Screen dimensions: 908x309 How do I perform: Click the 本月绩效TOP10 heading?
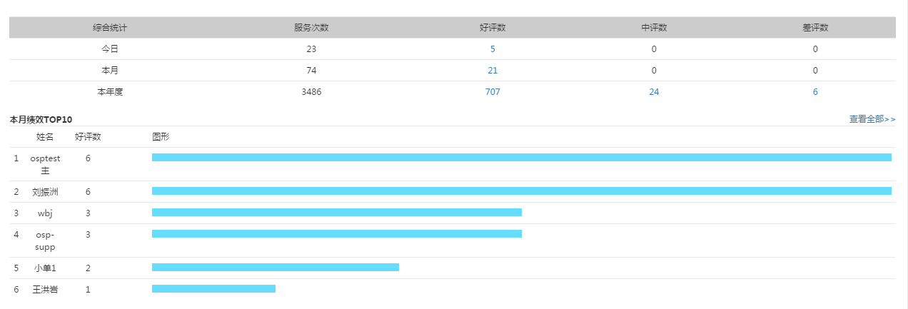click(x=41, y=119)
